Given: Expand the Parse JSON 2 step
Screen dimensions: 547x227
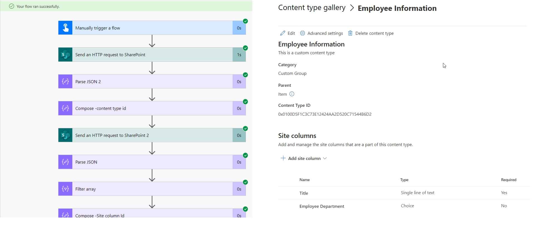Looking at the screenshot, I should [152, 82].
